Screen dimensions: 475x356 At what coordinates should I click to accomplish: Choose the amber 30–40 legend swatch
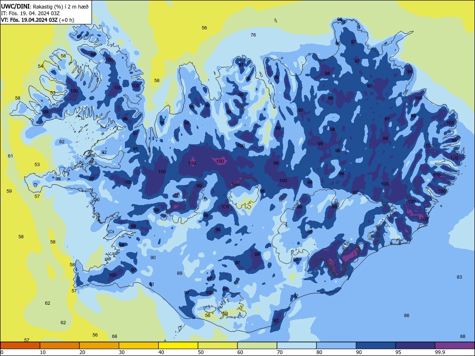click(139, 346)
